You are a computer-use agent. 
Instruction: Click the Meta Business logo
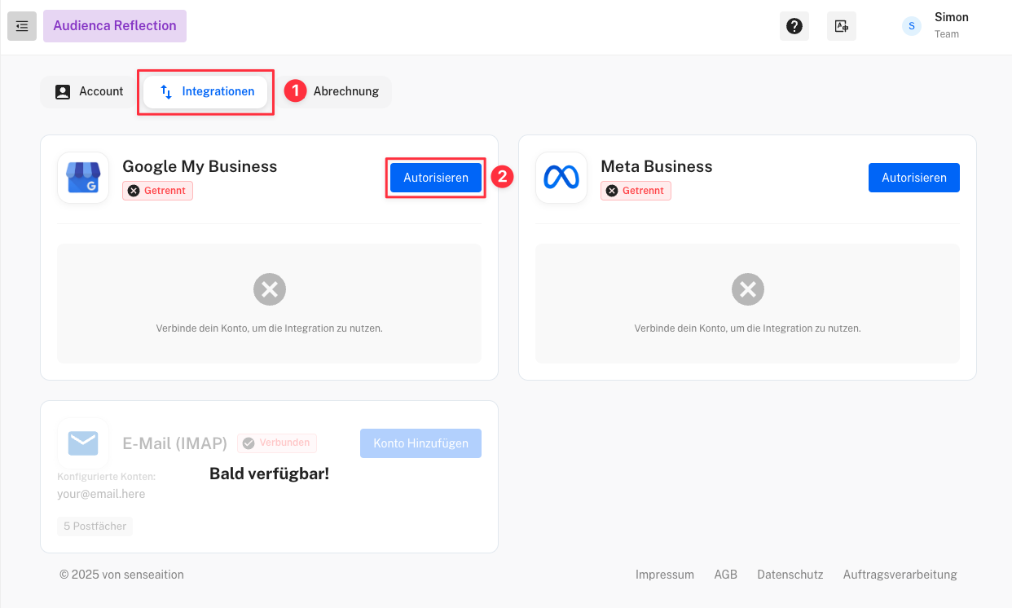pyautogui.click(x=561, y=178)
